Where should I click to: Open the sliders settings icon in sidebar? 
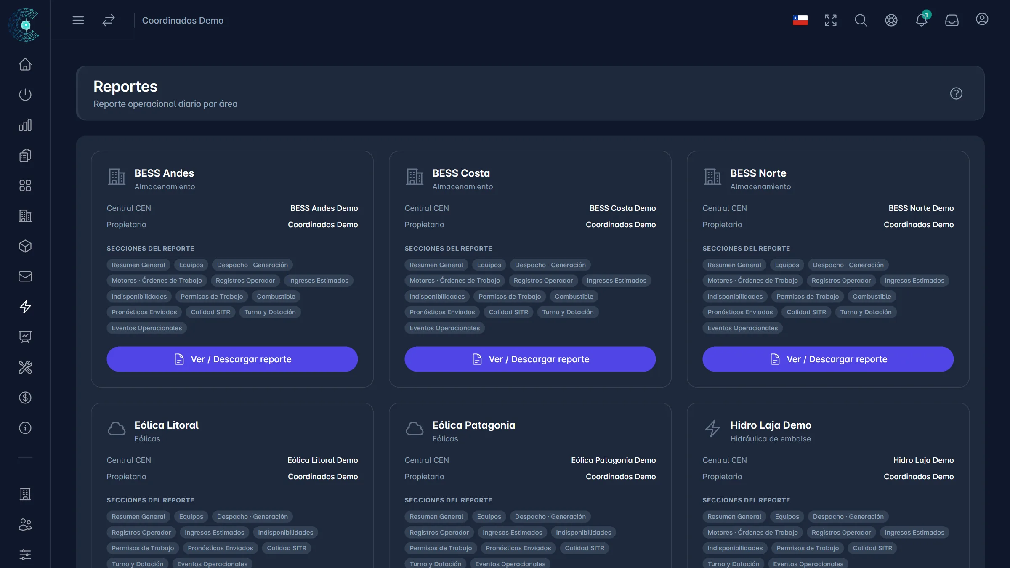(25, 555)
